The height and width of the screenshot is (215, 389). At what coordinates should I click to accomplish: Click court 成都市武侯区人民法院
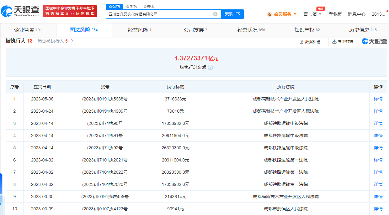point(286,209)
